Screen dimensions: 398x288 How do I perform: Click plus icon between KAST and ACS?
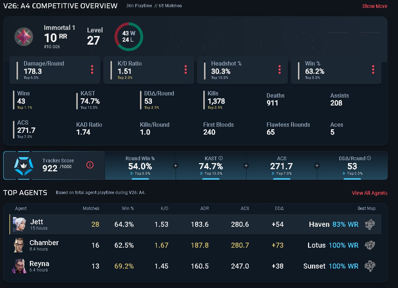click(x=246, y=166)
